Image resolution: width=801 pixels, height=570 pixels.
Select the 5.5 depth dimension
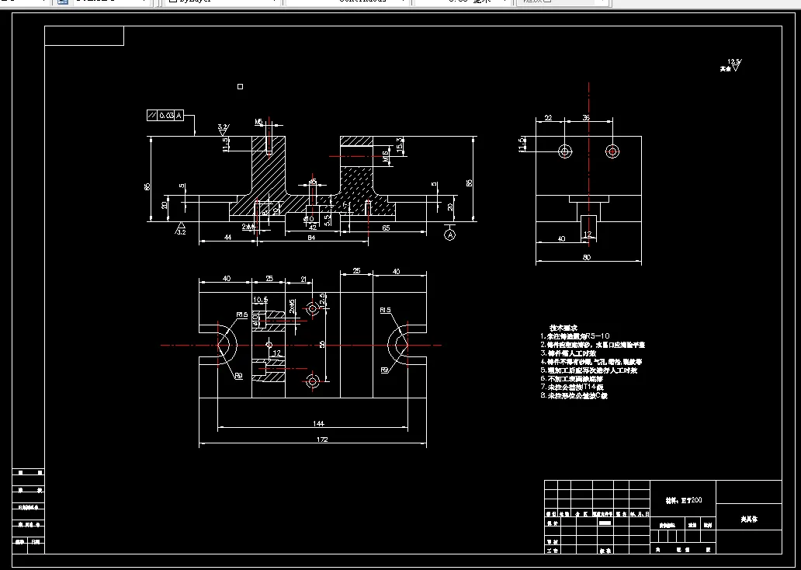pos(328,220)
